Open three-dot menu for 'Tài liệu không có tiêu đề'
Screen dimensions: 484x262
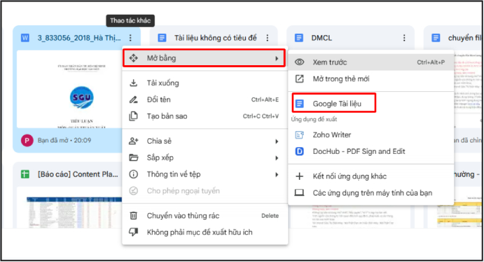pos(267,38)
